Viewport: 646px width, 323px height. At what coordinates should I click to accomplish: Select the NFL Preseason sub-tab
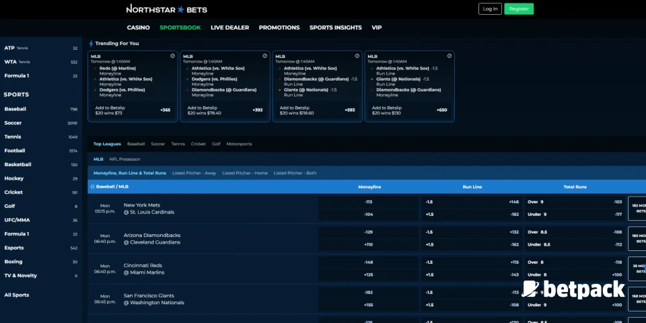coord(125,159)
